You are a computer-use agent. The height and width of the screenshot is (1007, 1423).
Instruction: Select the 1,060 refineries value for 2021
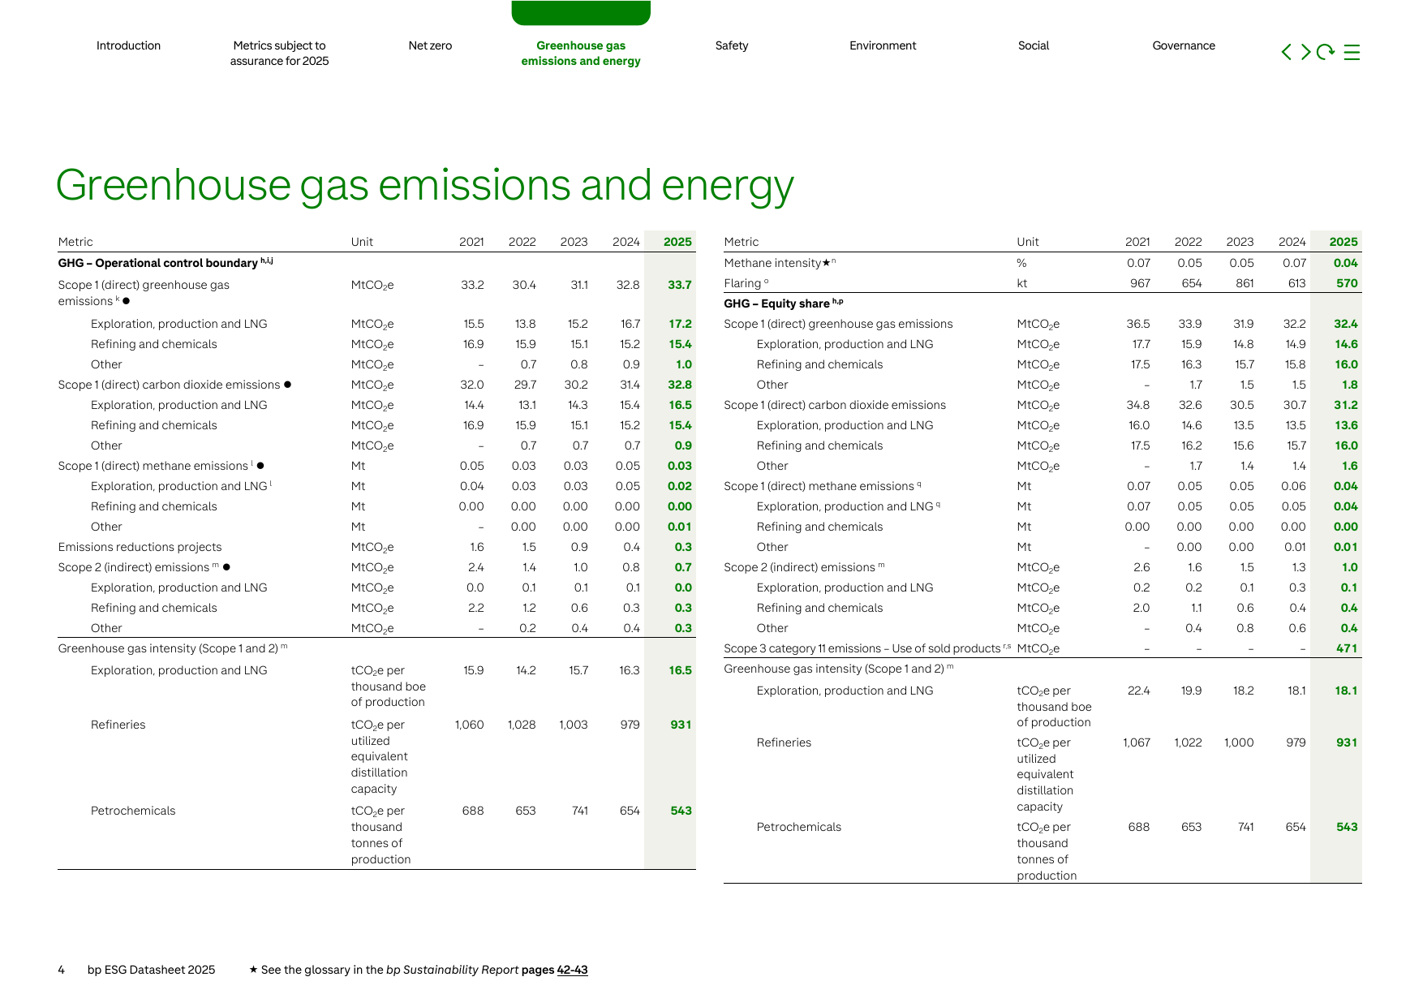(469, 725)
